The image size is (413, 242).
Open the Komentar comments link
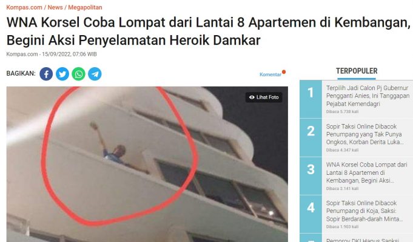[x=270, y=74]
